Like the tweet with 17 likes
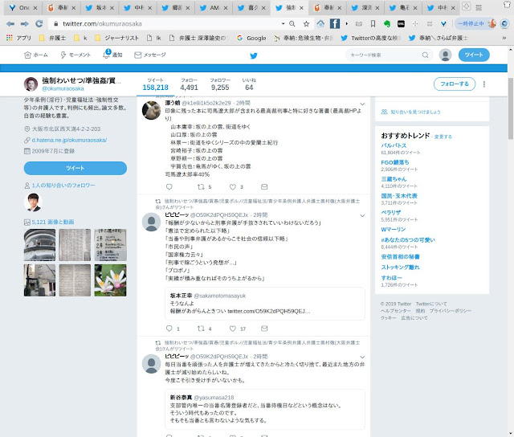Screen dimensions: 514x437 [232, 329]
